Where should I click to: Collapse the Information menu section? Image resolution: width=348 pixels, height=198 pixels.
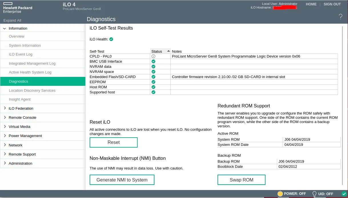tap(5, 28)
